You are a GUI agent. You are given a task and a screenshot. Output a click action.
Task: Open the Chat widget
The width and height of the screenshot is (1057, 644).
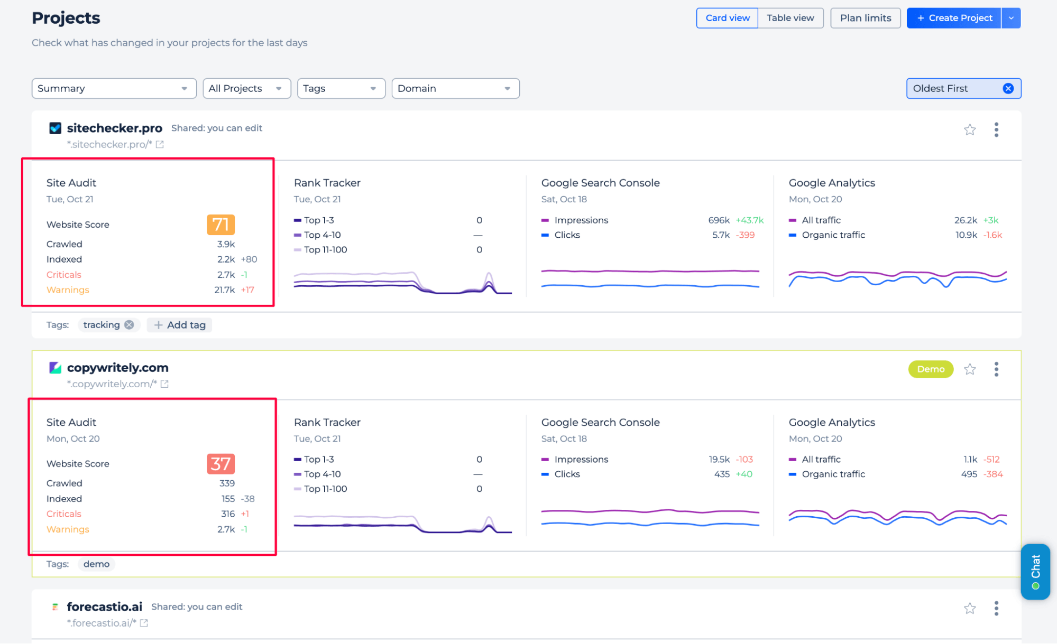pyautogui.click(x=1035, y=572)
